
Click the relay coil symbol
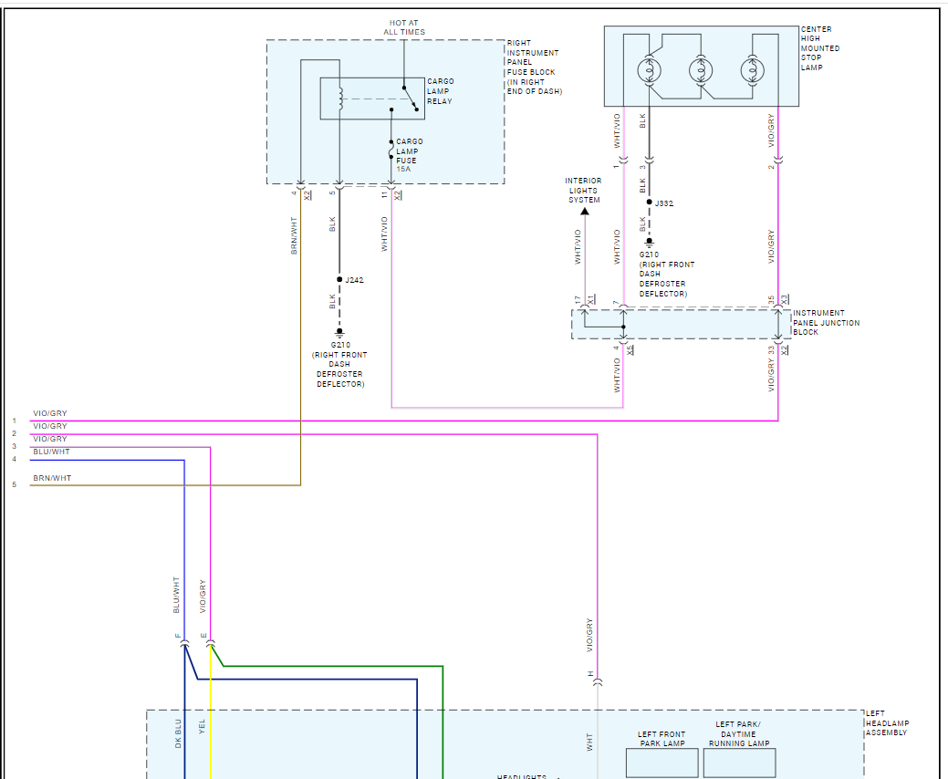pos(340,99)
